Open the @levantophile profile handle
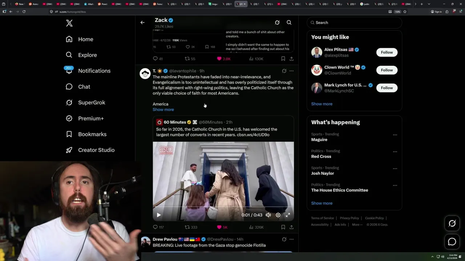This screenshot has height=261, width=465. 182,71
